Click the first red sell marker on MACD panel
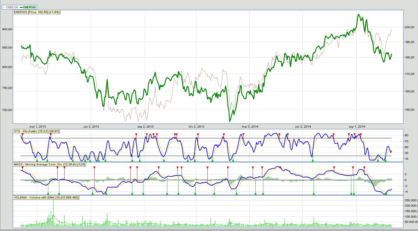Viewport: 418px width, 231px height. pyautogui.click(x=57, y=168)
